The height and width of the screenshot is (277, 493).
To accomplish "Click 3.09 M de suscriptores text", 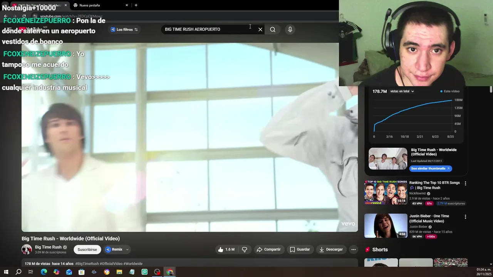I will tap(51, 252).
